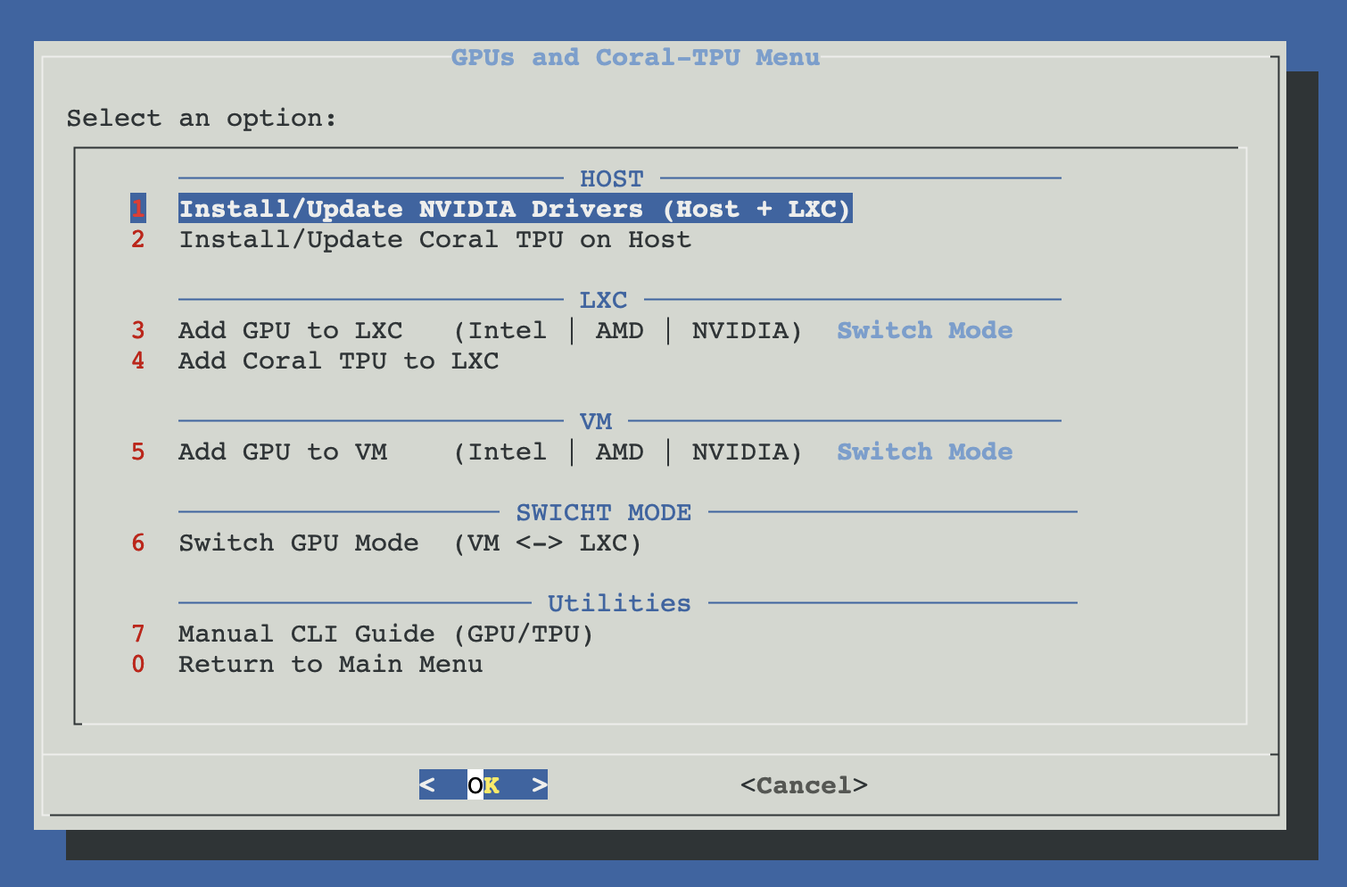Click the number 7 shortcut tag

pyautogui.click(x=138, y=634)
